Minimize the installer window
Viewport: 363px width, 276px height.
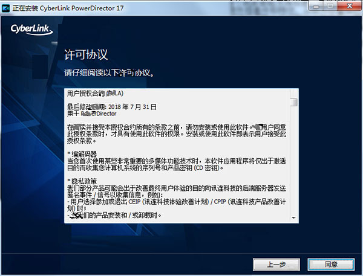point(316,6)
